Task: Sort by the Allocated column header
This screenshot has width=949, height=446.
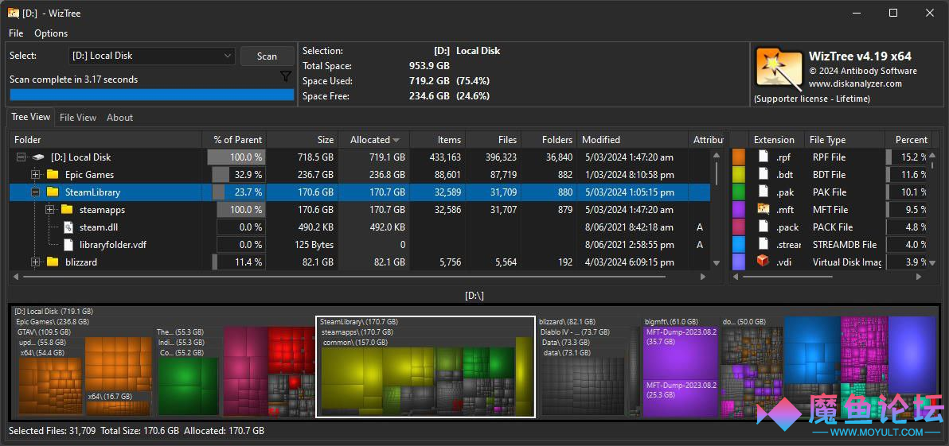Action: [374, 140]
